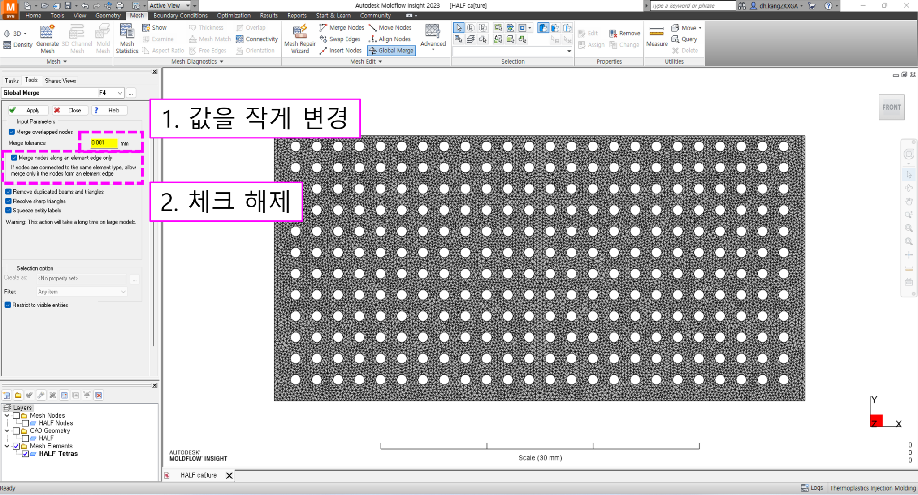918x495 pixels.
Task: Click the Mesh Statistics icon
Action: pos(127,39)
